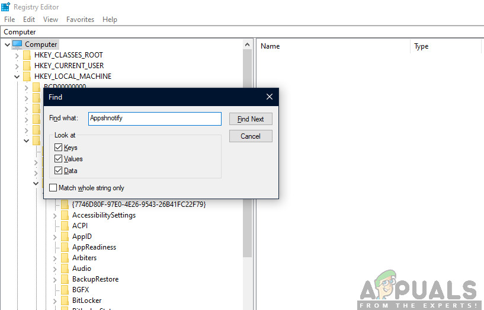Click the HKEY_CURRENT_USER folder icon
Viewport: 484px width, 310px height.
[27, 66]
